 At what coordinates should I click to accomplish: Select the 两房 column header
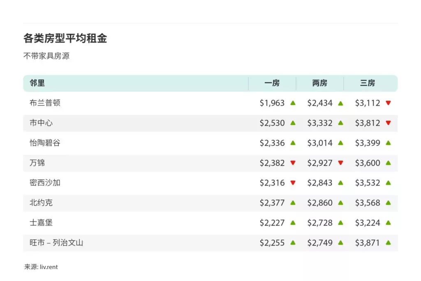[320, 83]
